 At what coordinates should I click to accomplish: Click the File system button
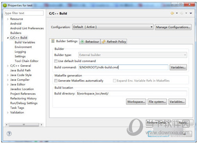pyautogui.click(x=157, y=101)
